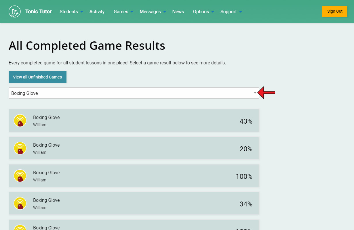The height and width of the screenshot is (230, 354).
Task: Expand the Options menu
Action: pyautogui.click(x=203, y=11)
